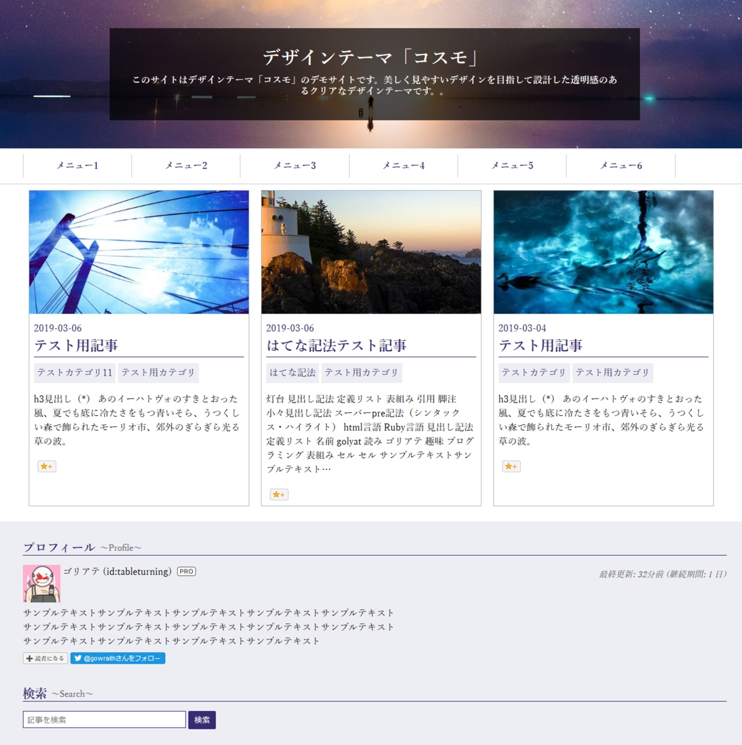The width and height of the screenshot is (742, 745).
Task: Select テスト用カテゴリ tag under はてな記法テスト記事
Action: pyautogui.click(x=362, y=372)
